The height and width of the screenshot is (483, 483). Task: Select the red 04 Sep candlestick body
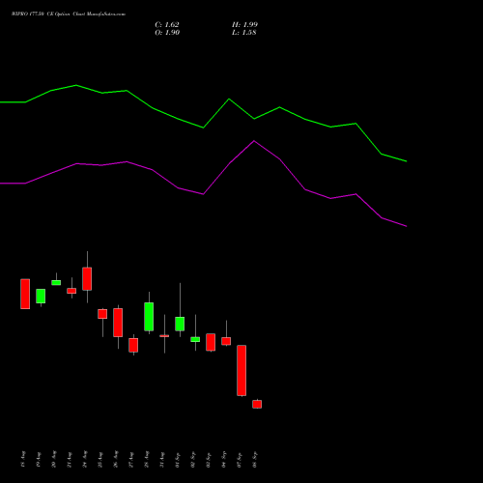pyautogui.click(x=226, y=341)
